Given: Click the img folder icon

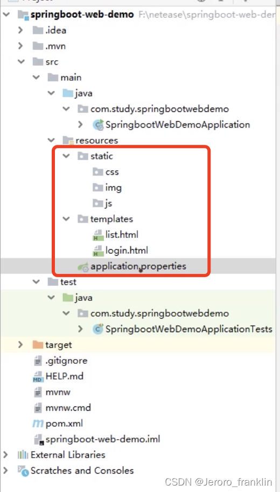Looking at the screenshot, I should pyautogui.click(x=98, y=187).
